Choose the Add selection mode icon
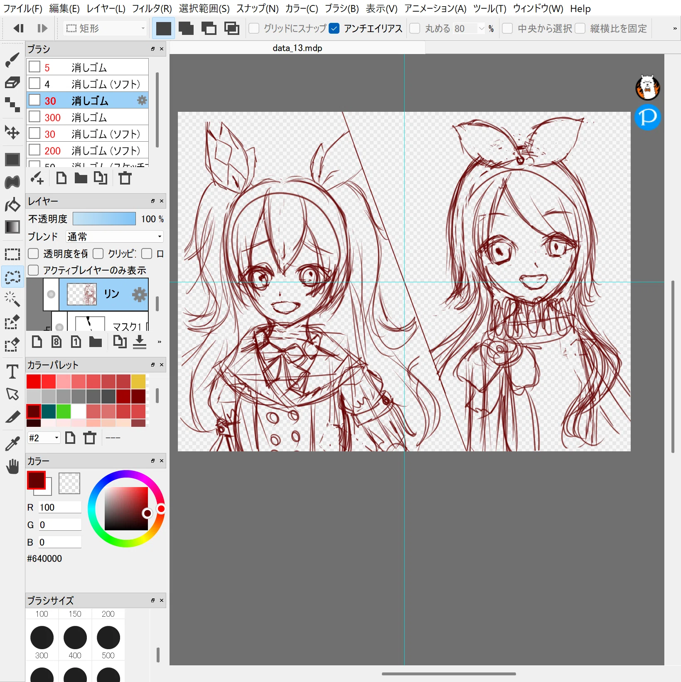The width and height of the screenshot is (681, 682). (186, 28)
